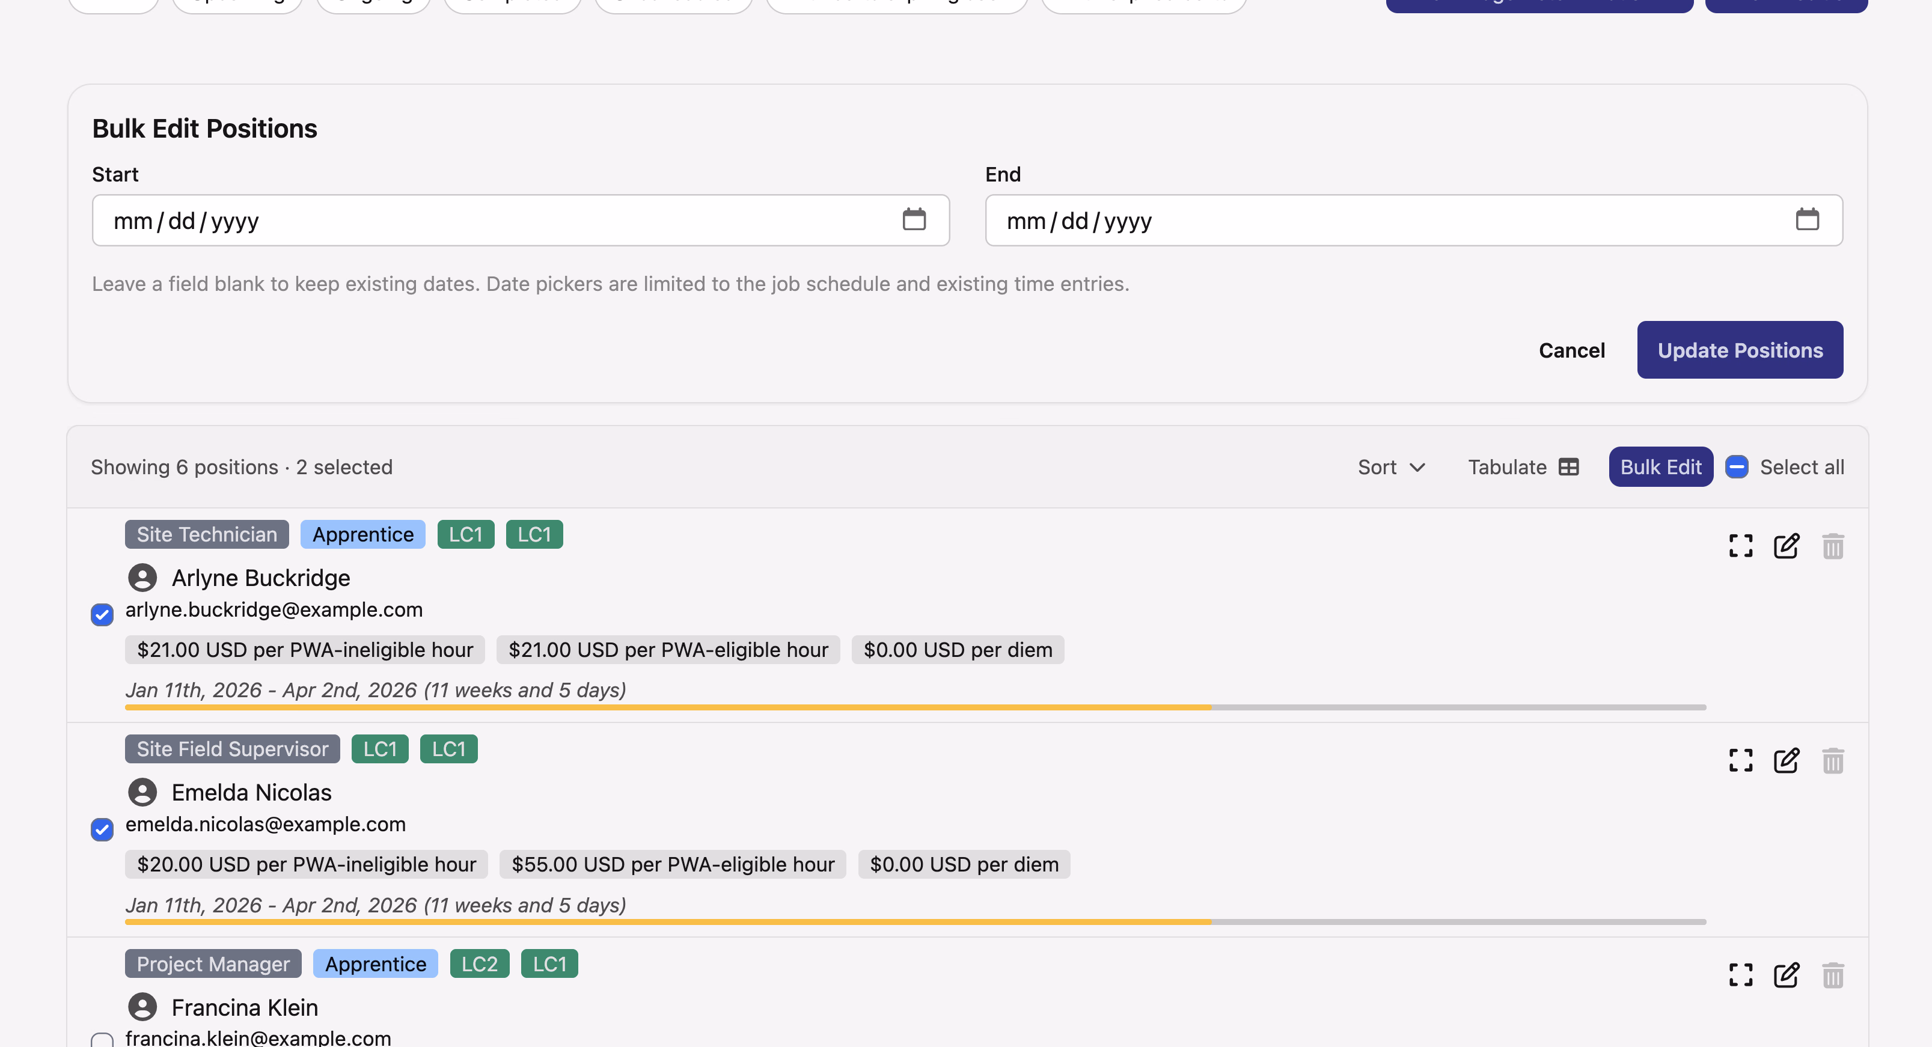Click $20.00 USD per PWA-ineligible hour
Viewport: 1932px width, 1047px height.
point(307,864)
